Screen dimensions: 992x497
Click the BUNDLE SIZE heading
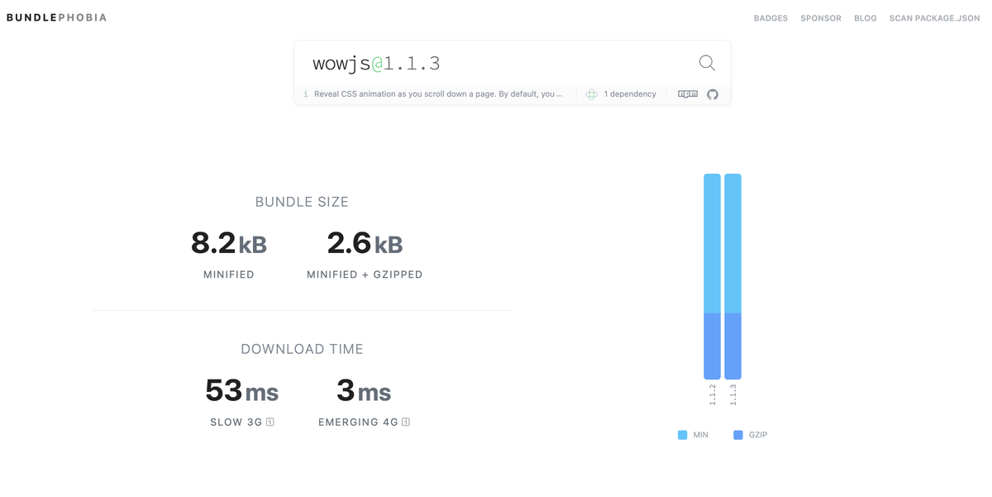click(302, 202)
